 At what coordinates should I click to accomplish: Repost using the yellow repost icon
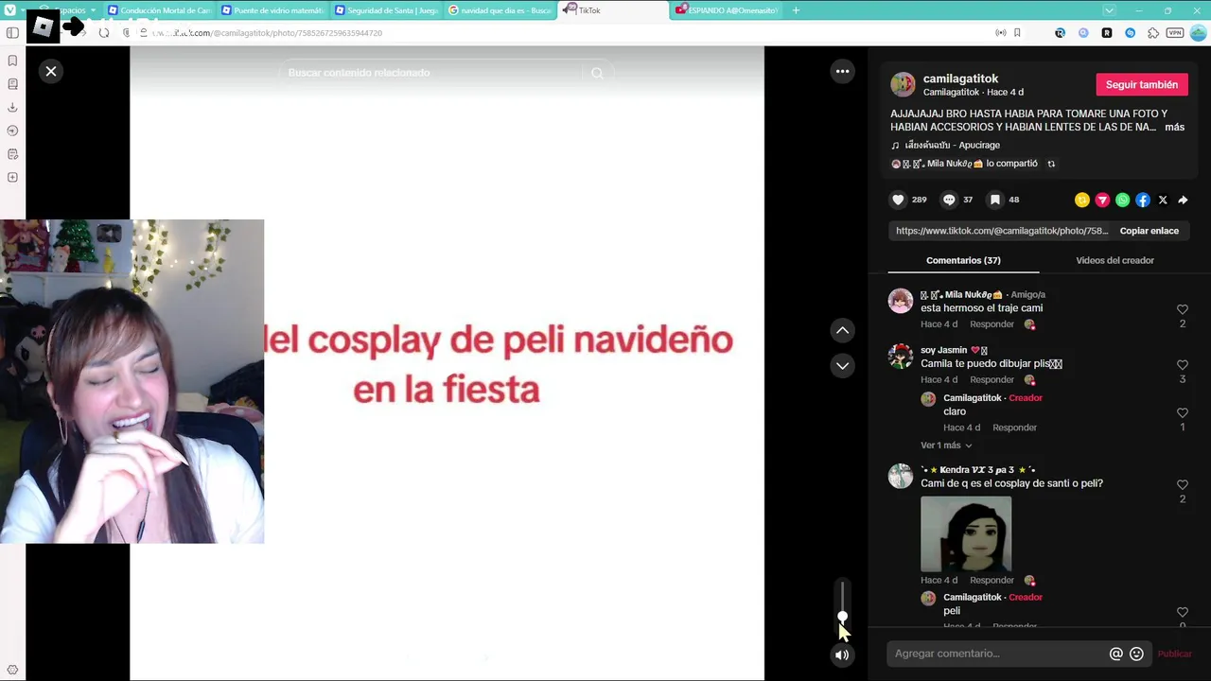[1081, 200]
